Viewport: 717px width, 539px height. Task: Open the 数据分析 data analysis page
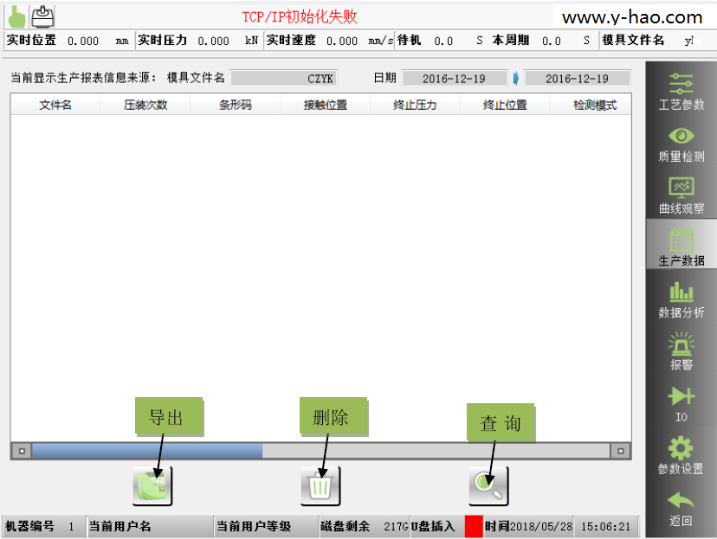click(x=681, y=299)
